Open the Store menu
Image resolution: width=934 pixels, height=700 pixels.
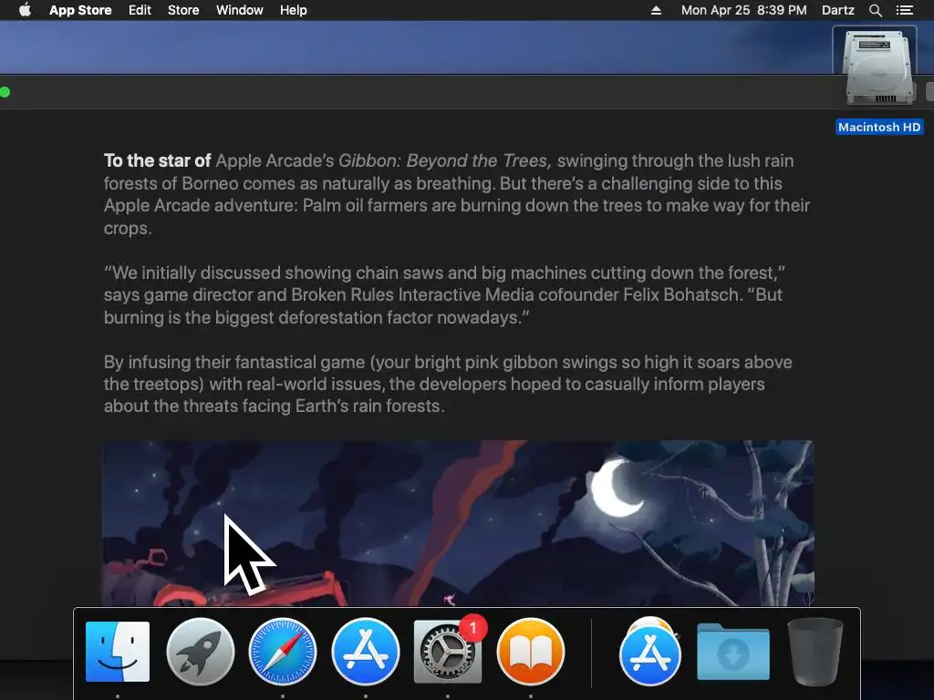click(x=182, y=10)
